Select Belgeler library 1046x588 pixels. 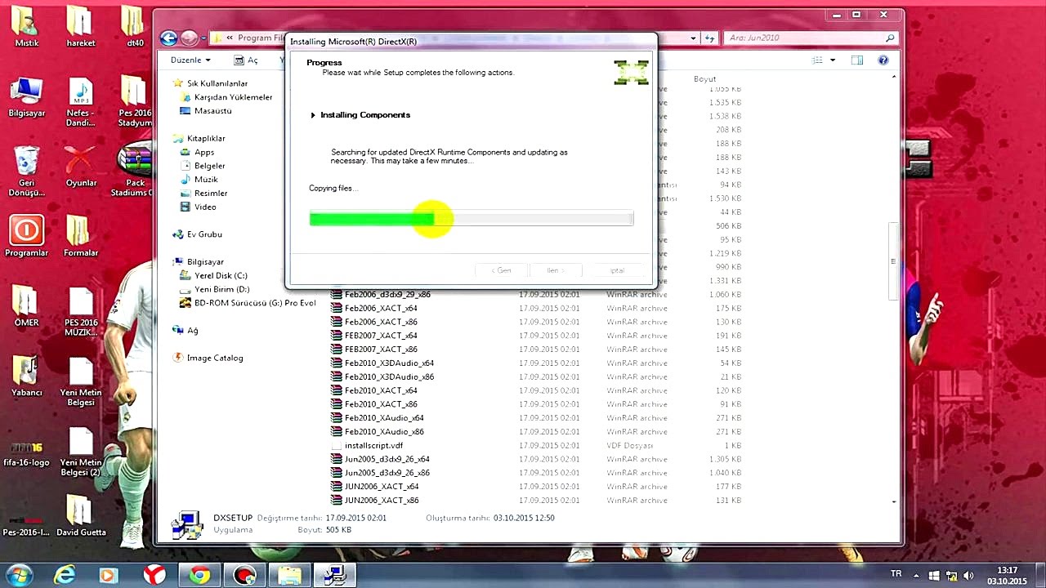point(209,166)
